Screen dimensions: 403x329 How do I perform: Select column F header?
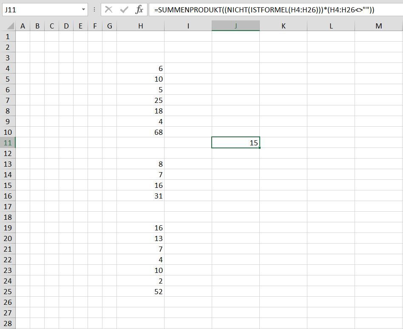pyautogui.click(x=95, y=26)
